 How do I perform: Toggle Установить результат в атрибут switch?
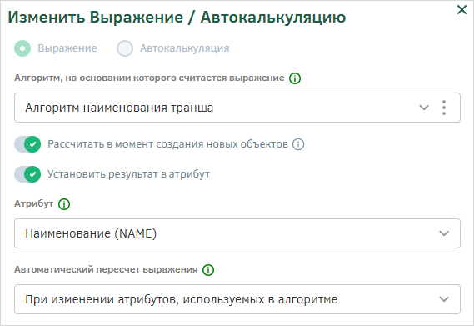(27, 174)
